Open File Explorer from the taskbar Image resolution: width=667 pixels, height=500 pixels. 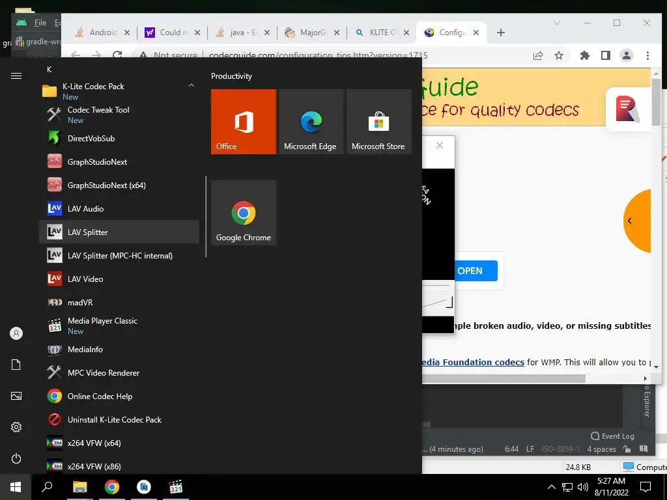(x=79, y=487)
